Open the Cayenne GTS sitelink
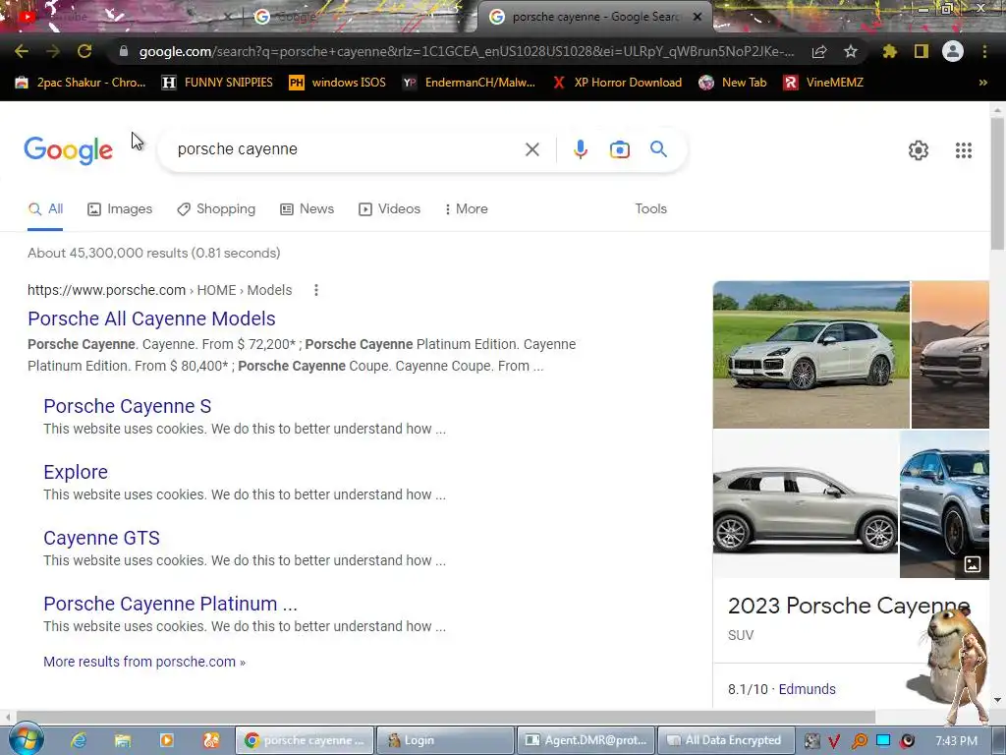The image size is (1006, 755). pos(101,538)
